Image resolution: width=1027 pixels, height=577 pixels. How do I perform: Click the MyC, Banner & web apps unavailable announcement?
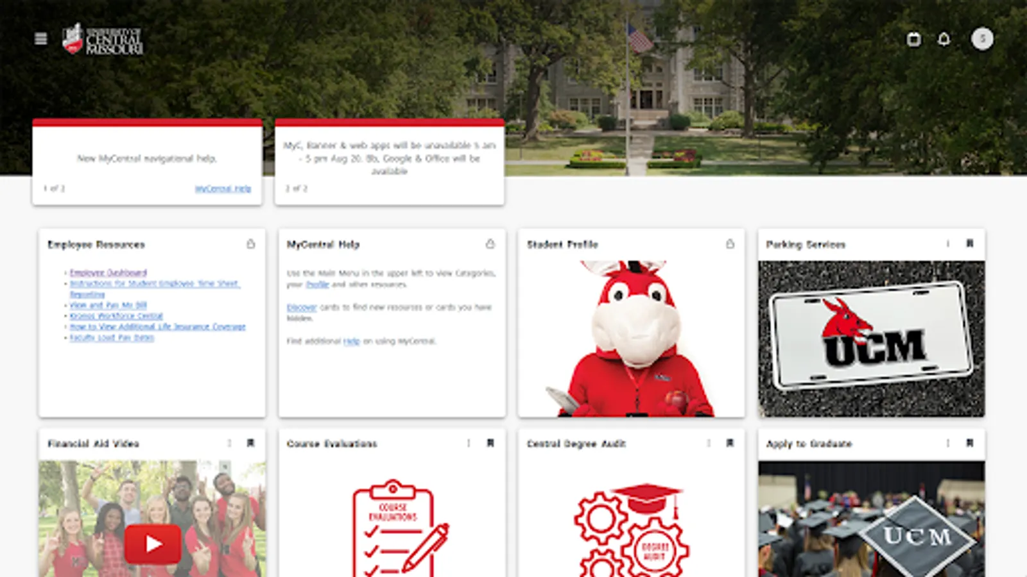tap(390, 158)
